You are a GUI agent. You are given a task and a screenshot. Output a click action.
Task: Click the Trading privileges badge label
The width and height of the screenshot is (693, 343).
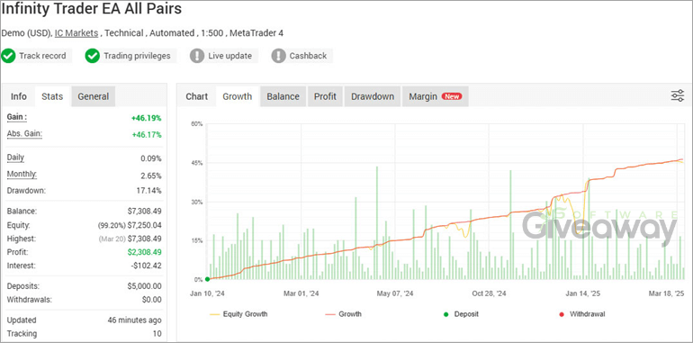pyautogui.click(x=137, y=56)
